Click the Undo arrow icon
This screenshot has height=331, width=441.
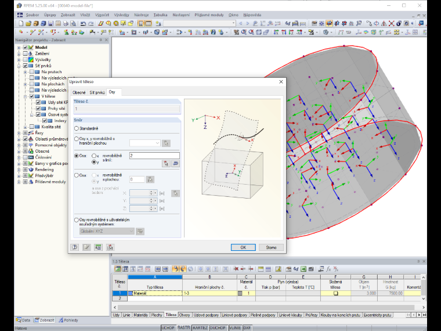[x=83, y=23]
